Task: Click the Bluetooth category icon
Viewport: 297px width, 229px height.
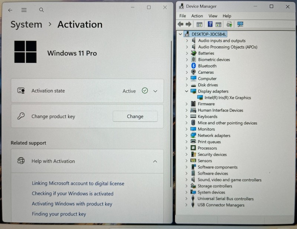Action: [193, 66]
